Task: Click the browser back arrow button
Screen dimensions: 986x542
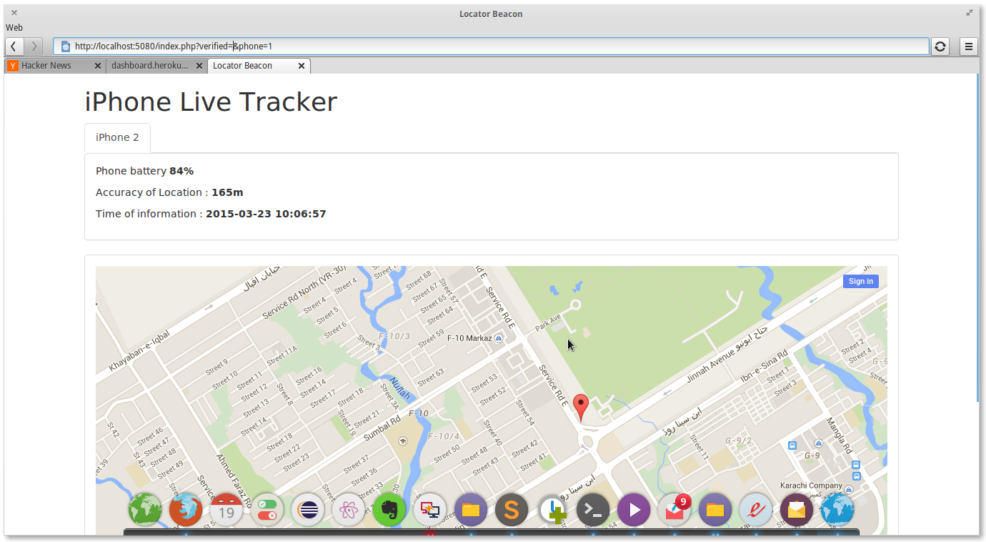Action: [x=14, y=46]
